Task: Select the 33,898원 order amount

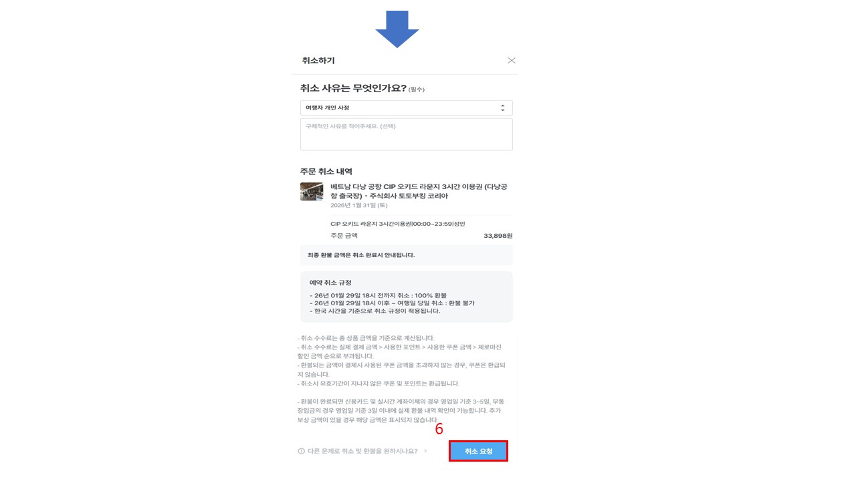Action: pos(498,236)
